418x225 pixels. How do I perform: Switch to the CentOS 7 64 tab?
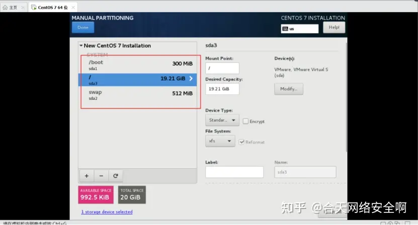click(x=53, y=8)
